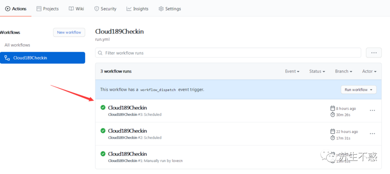This screenshot has width=390, height=174.
Task: Open the Wiki tab
Action: (x=76, y=9)
